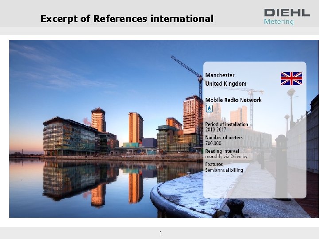Click the 'Features' label
The width and height of the screenshot is (319, 239).
(x=214, y=164)
